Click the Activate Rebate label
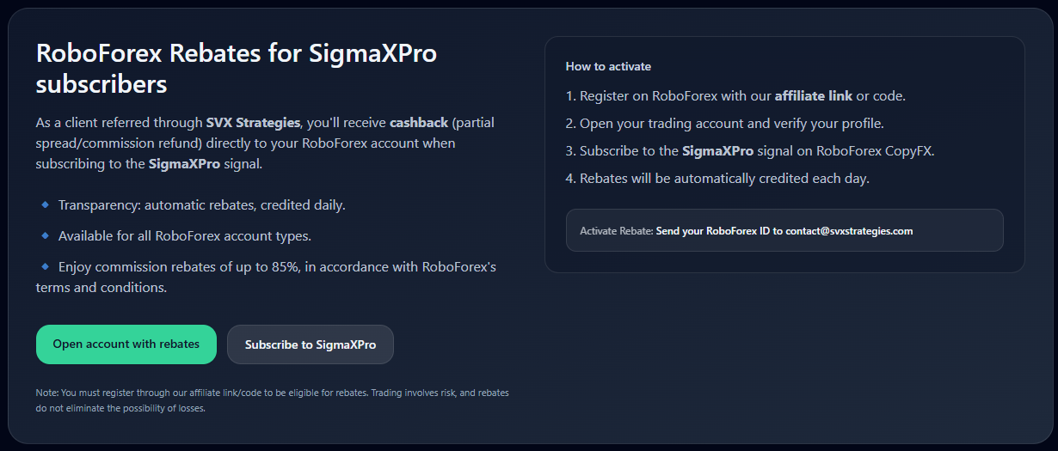 click(x=616, y=231)
